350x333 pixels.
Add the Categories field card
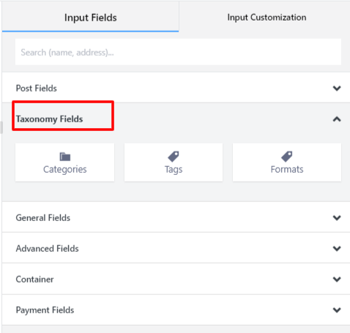(64, 162)
